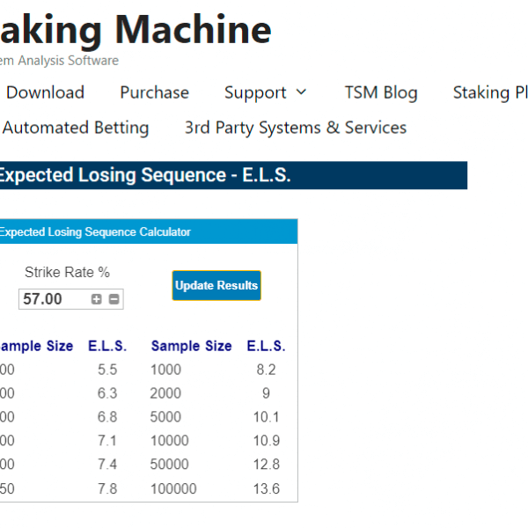Click E.L.S. value 9
Viewport: 528px width, 528px height.
point(266,393)
